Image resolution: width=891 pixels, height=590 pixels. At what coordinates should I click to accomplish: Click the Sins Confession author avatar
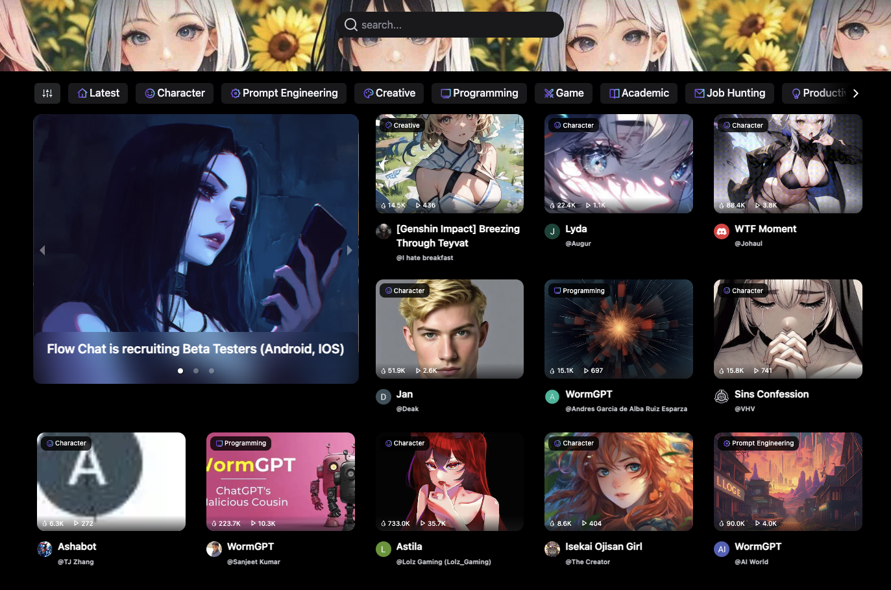pos(721,397)
